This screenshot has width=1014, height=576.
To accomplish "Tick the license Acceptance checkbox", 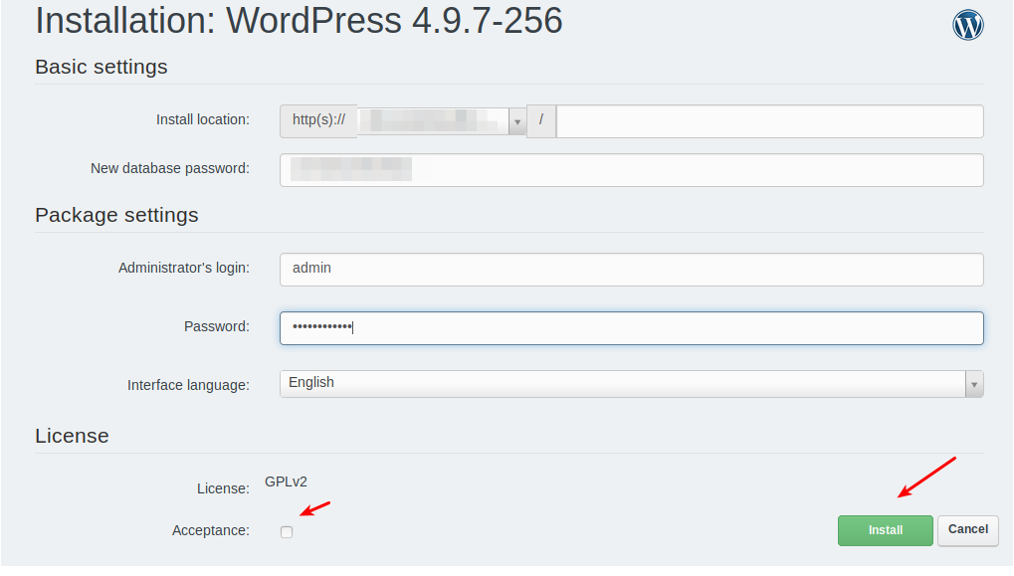I will click(287, 532).
